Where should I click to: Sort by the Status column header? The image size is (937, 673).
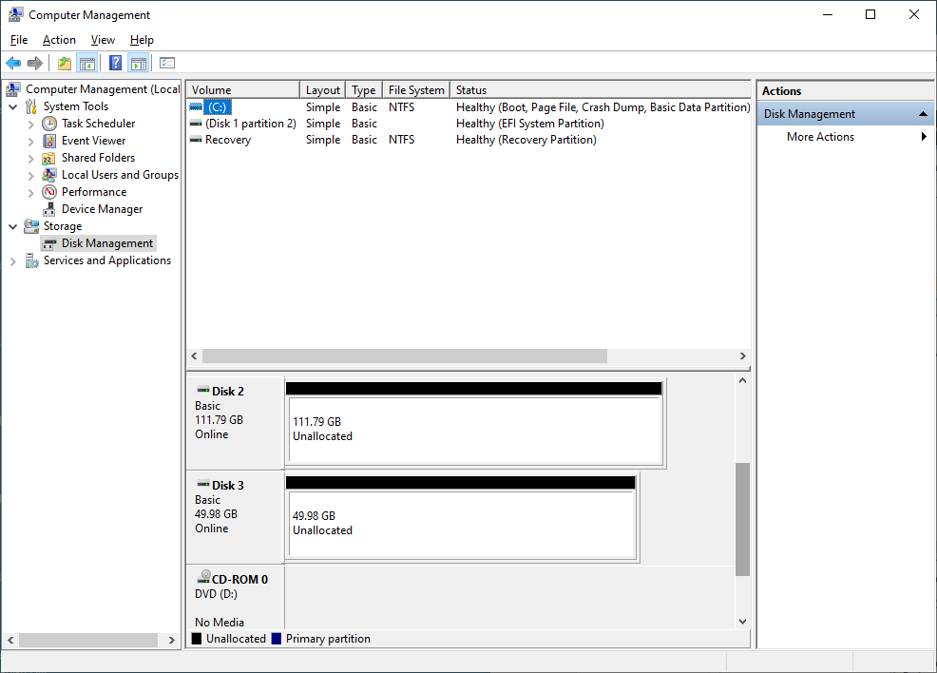[x=600, y=89]
